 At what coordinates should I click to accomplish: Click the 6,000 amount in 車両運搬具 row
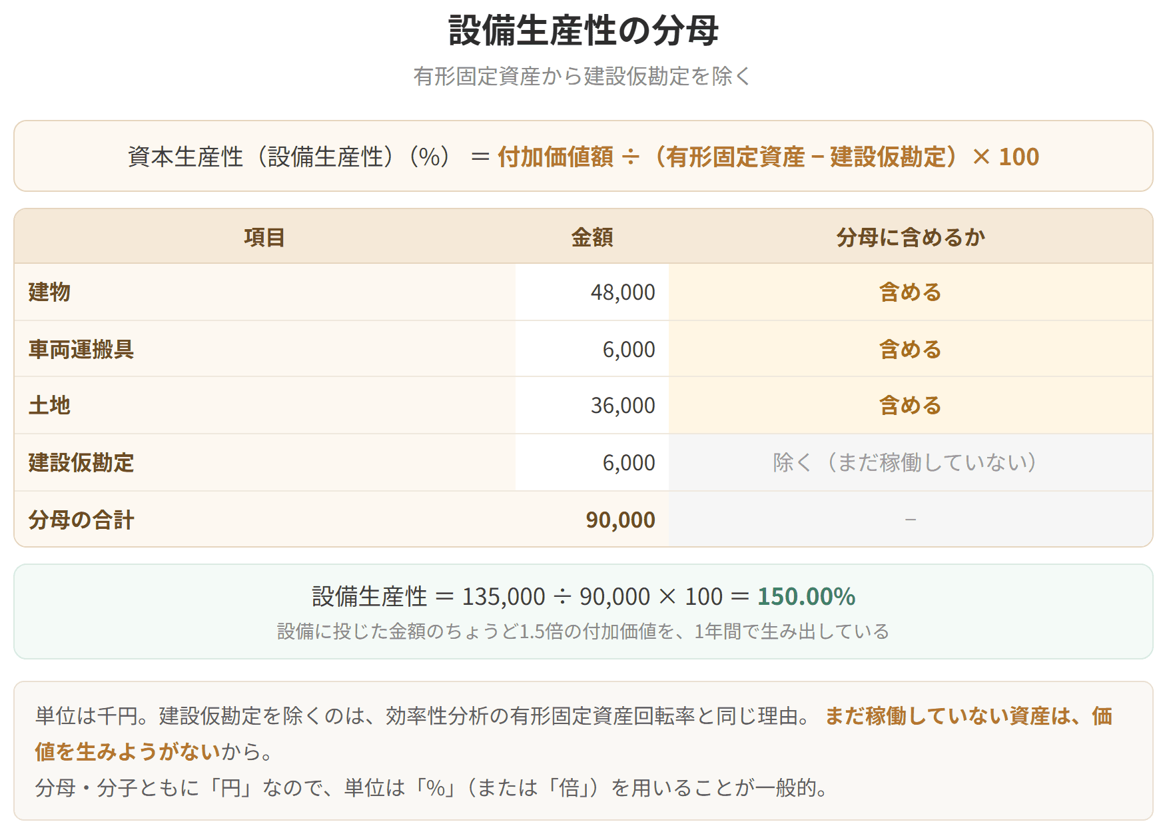click(x=629, y=350)
